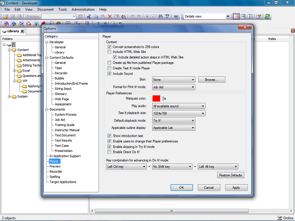Screen dimensions: 295x221
Task: Open the Left Ctrl key dropdown
Action: pos(126,167)
